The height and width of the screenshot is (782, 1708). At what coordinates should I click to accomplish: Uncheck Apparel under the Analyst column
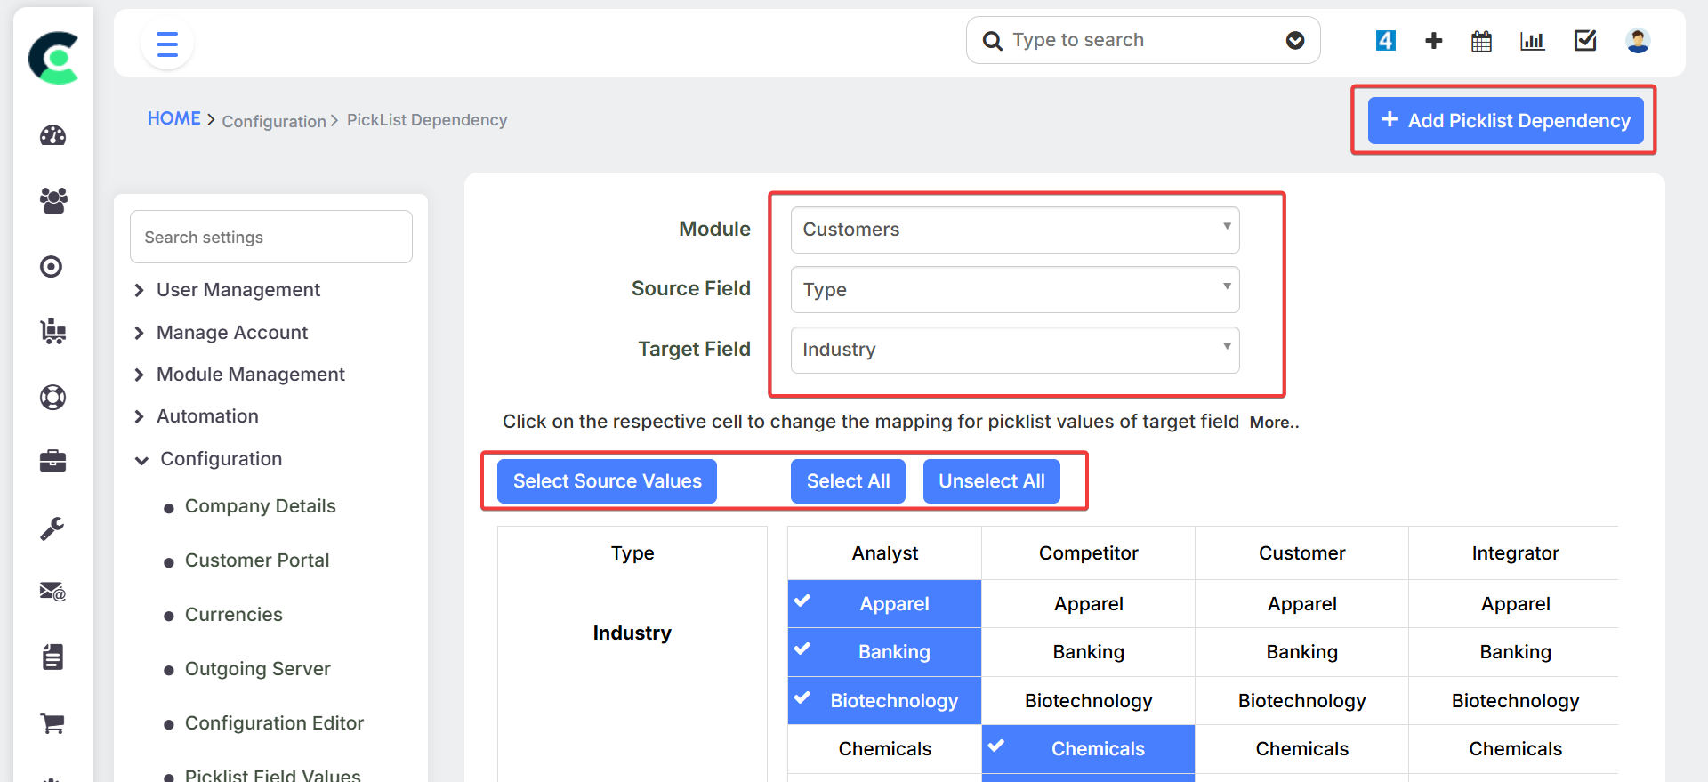tap(884, 604)
